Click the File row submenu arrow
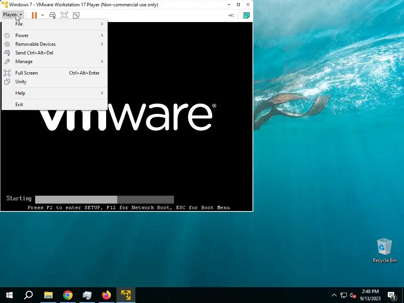 click(102, 24)
